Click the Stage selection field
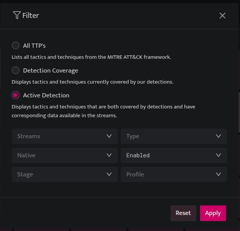The height and width of the screenshot is (231, 240). click(x=65, y=174)
